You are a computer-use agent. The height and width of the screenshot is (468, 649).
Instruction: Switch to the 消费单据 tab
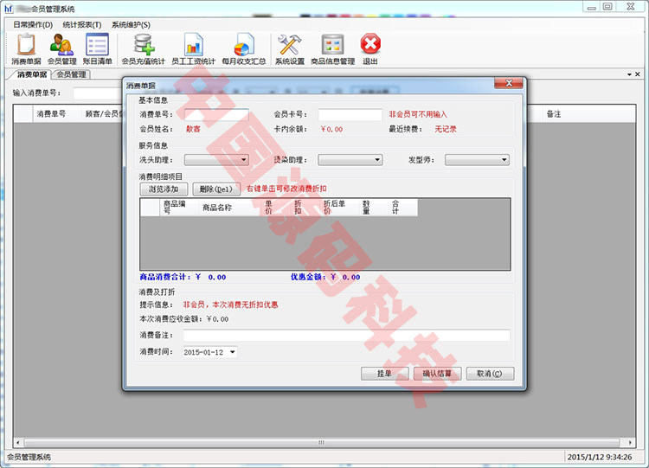point(31,74)
